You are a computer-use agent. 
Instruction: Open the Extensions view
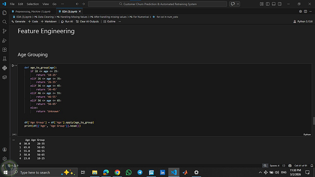4,50
